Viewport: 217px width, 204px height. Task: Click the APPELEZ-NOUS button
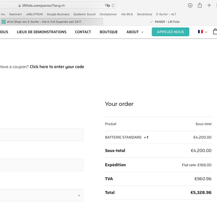point(170,32)
